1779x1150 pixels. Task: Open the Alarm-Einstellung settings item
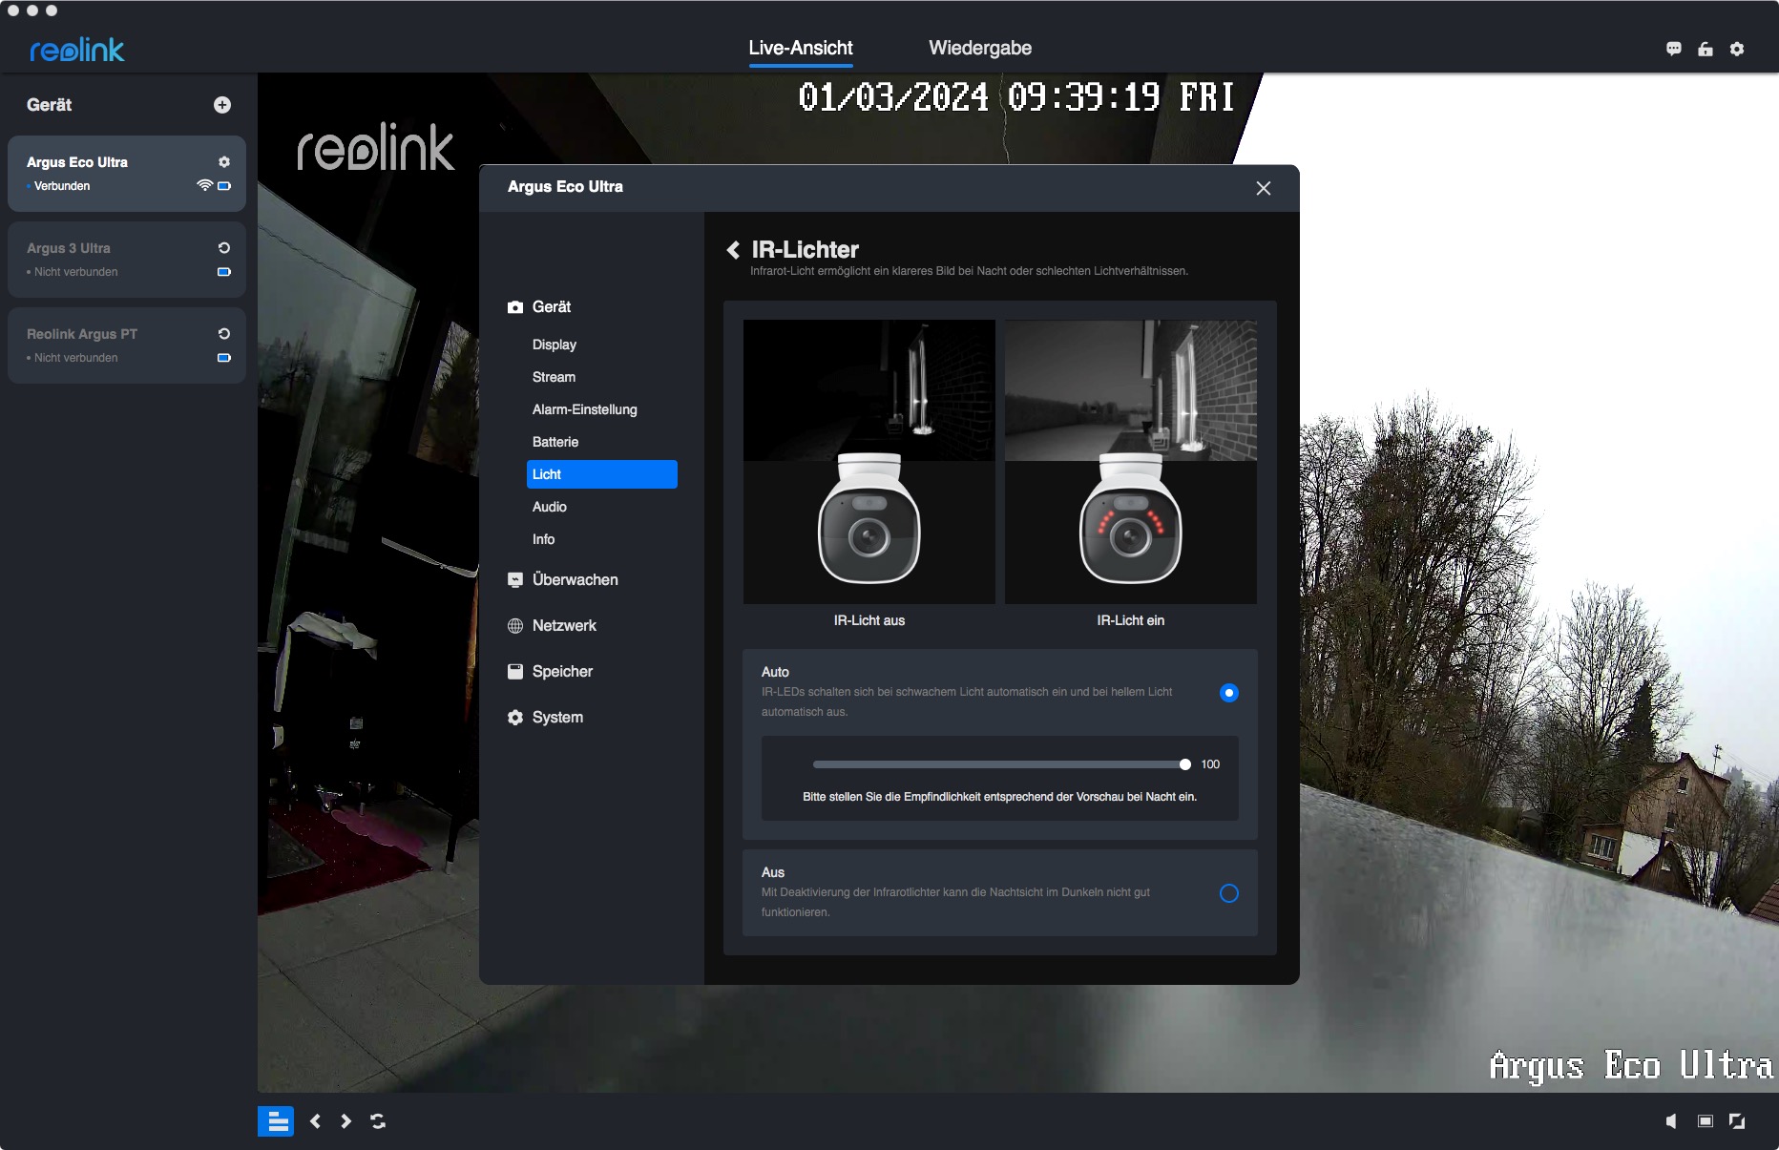tap(584, 409)
